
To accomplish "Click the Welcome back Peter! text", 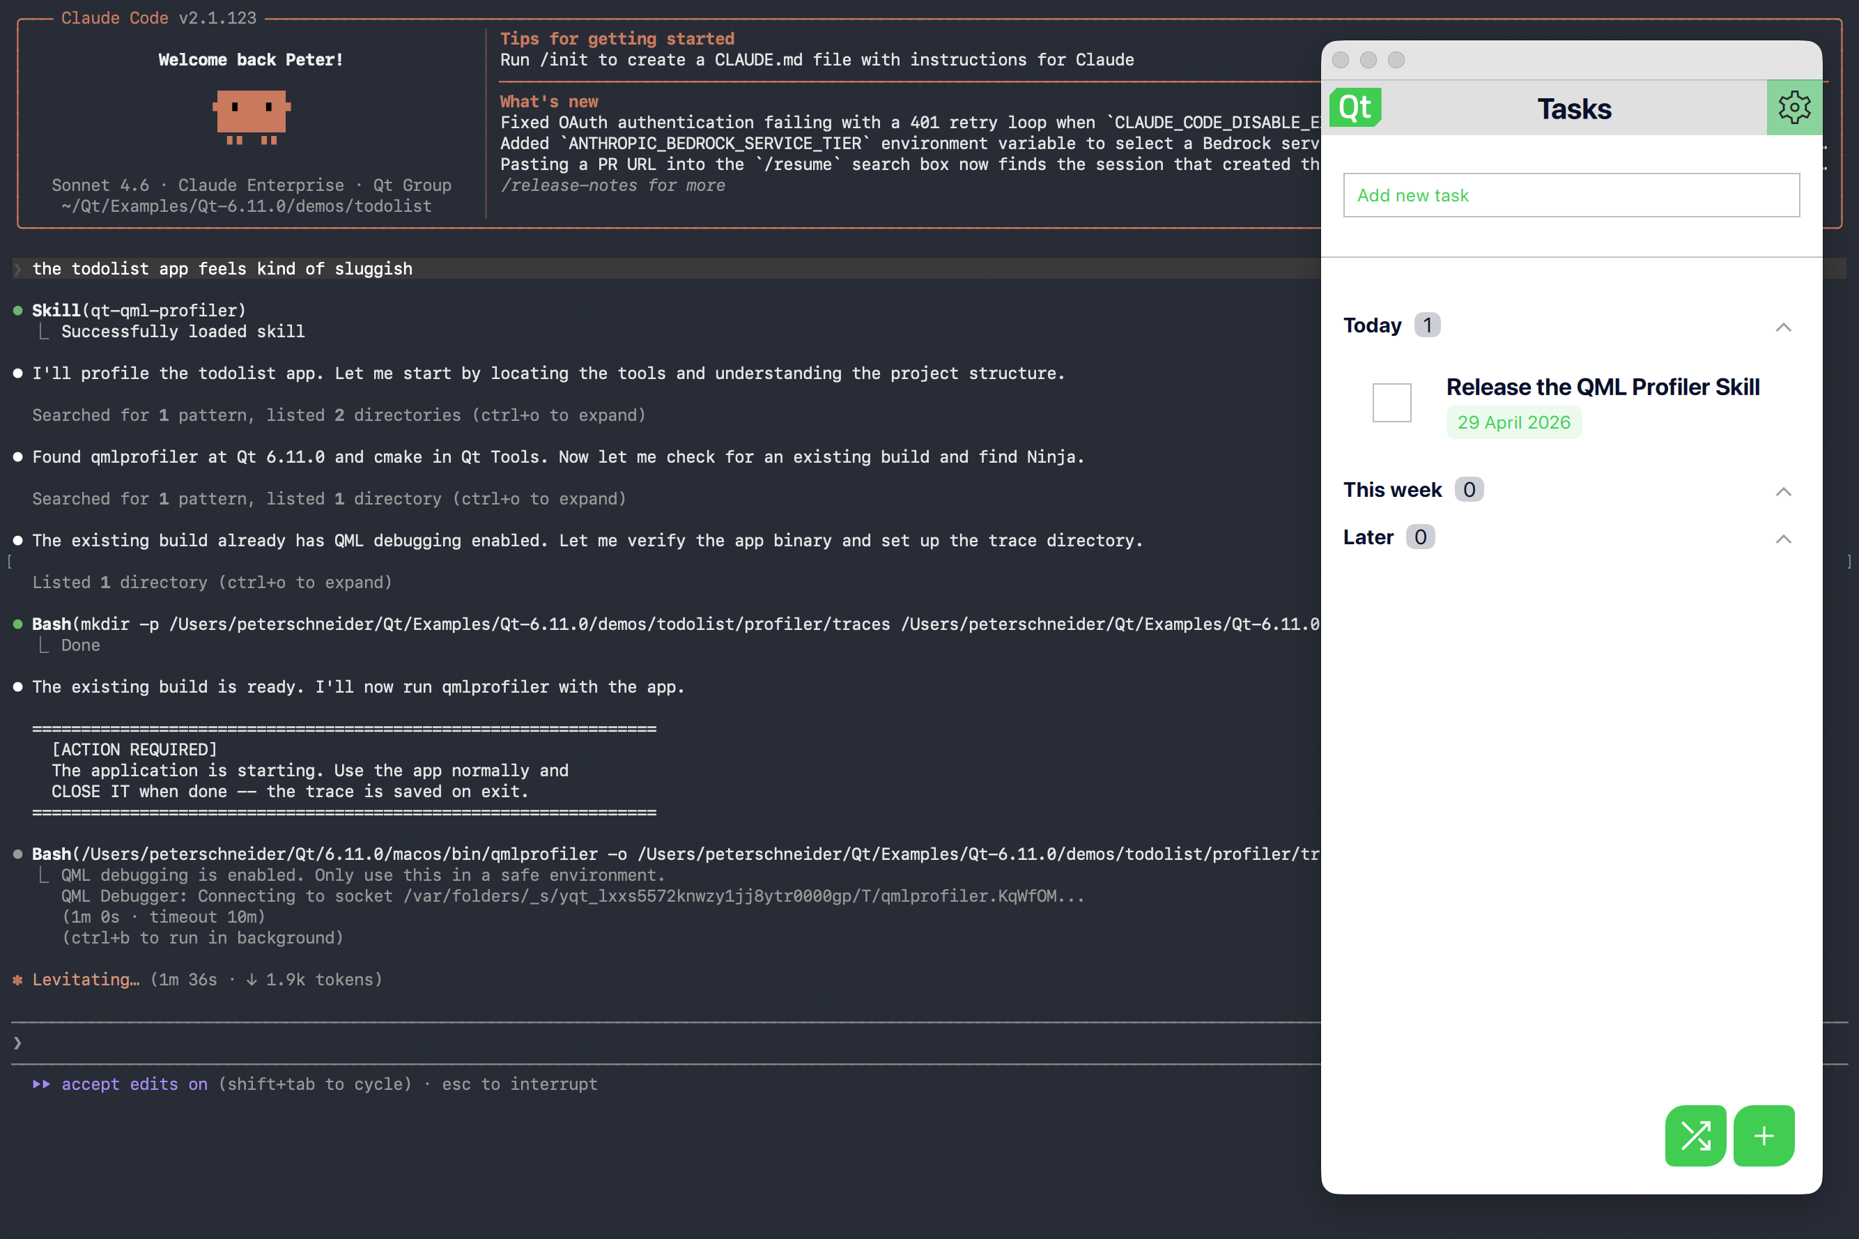I will coord(250,59).
